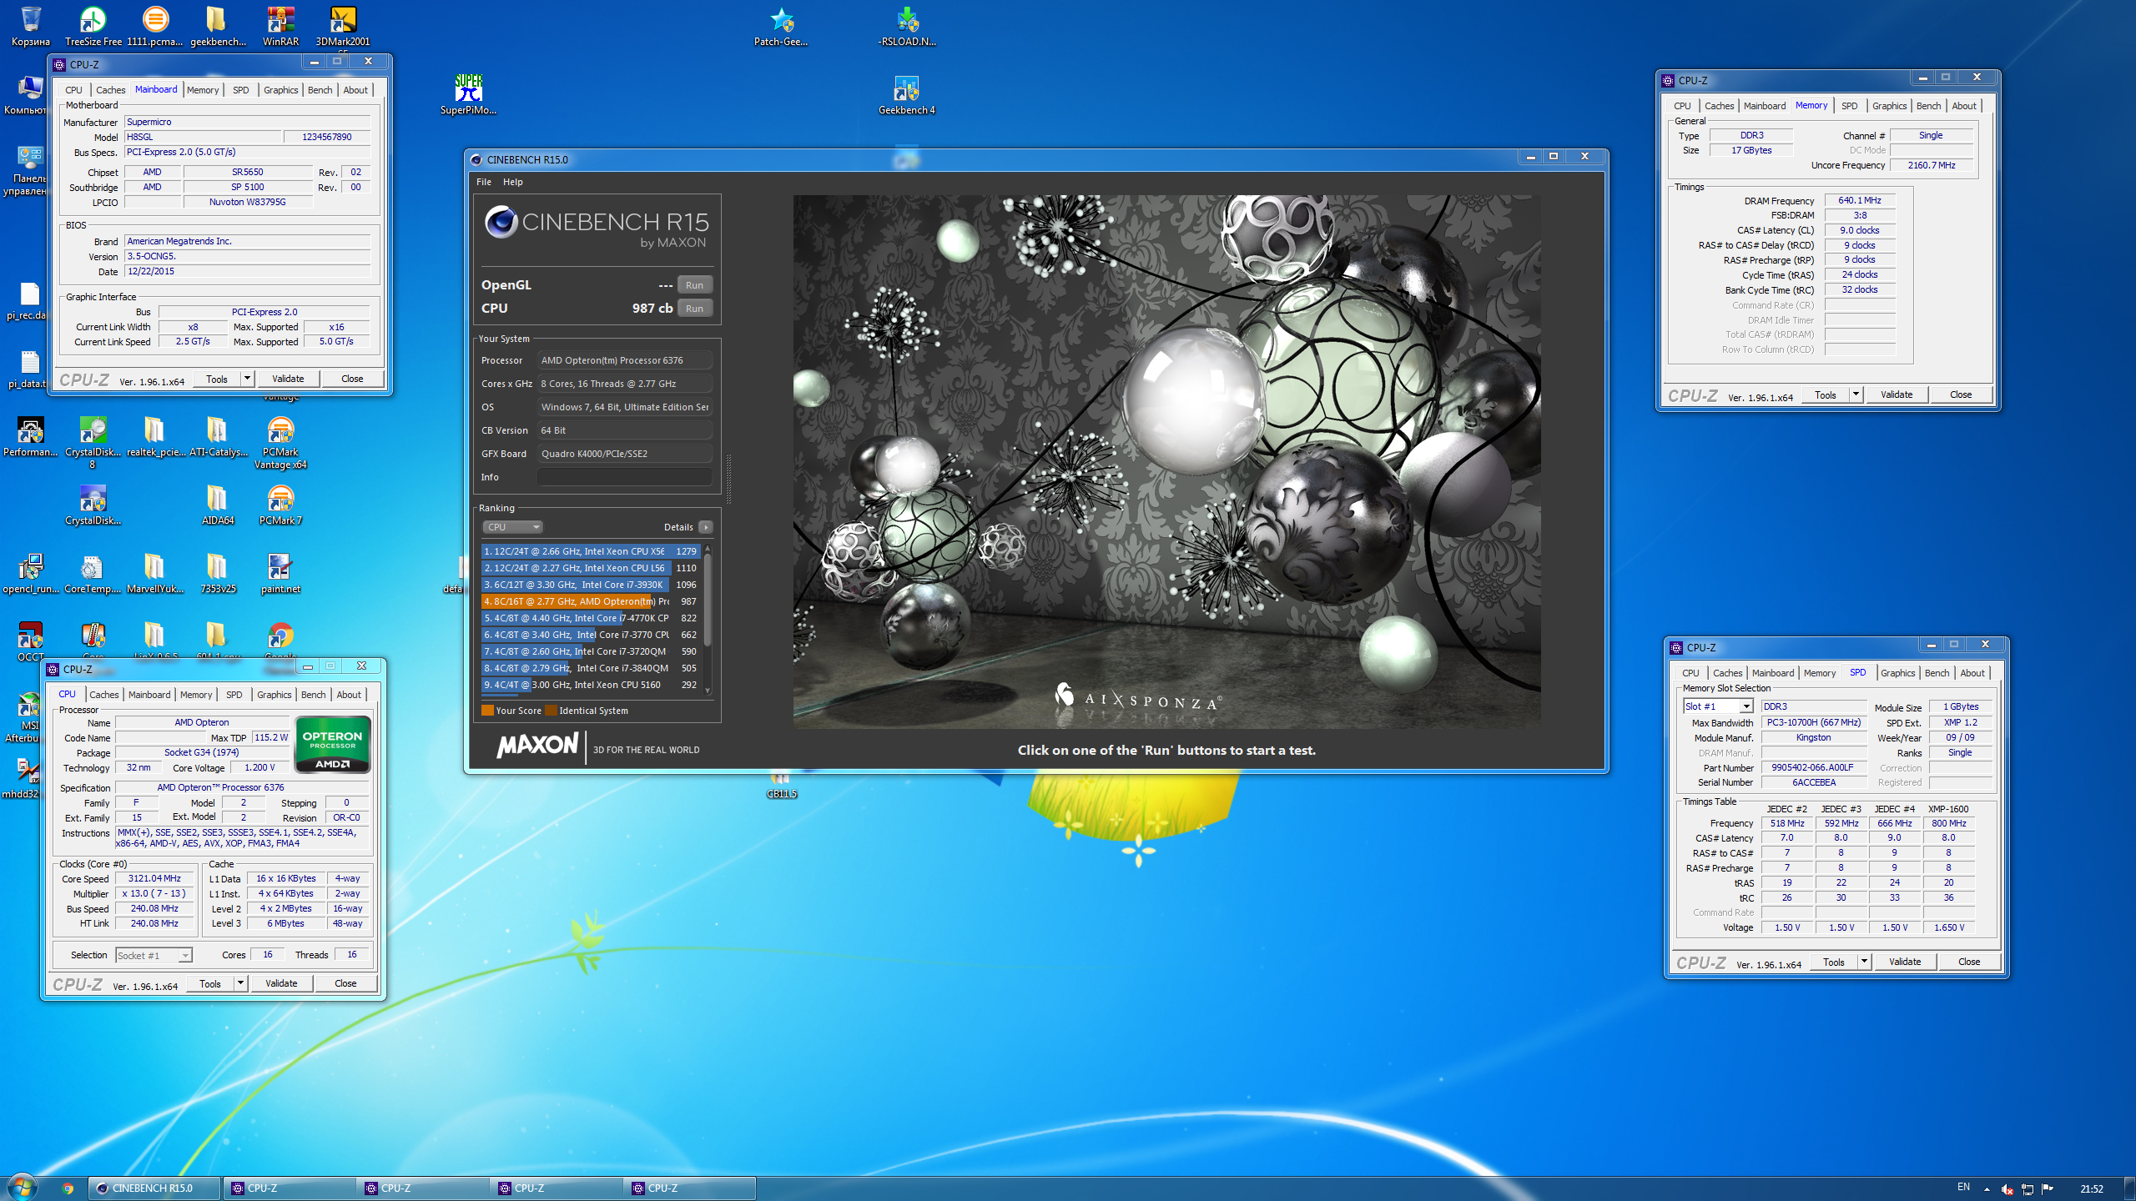
Task: Show hidden tray icons arrow
Action: pyautogui.click(x=1987, y=1188)
